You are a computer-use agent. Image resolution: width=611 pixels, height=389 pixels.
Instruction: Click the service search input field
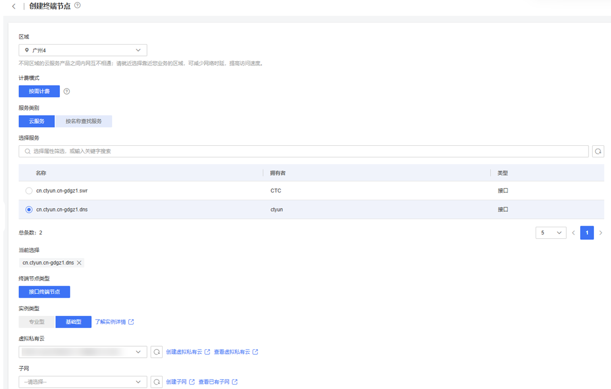pyautogui.click(x=304, y=151)
